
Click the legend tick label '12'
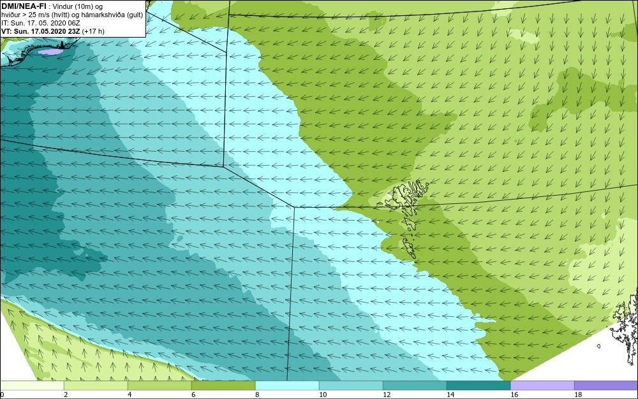pos(387,395)
